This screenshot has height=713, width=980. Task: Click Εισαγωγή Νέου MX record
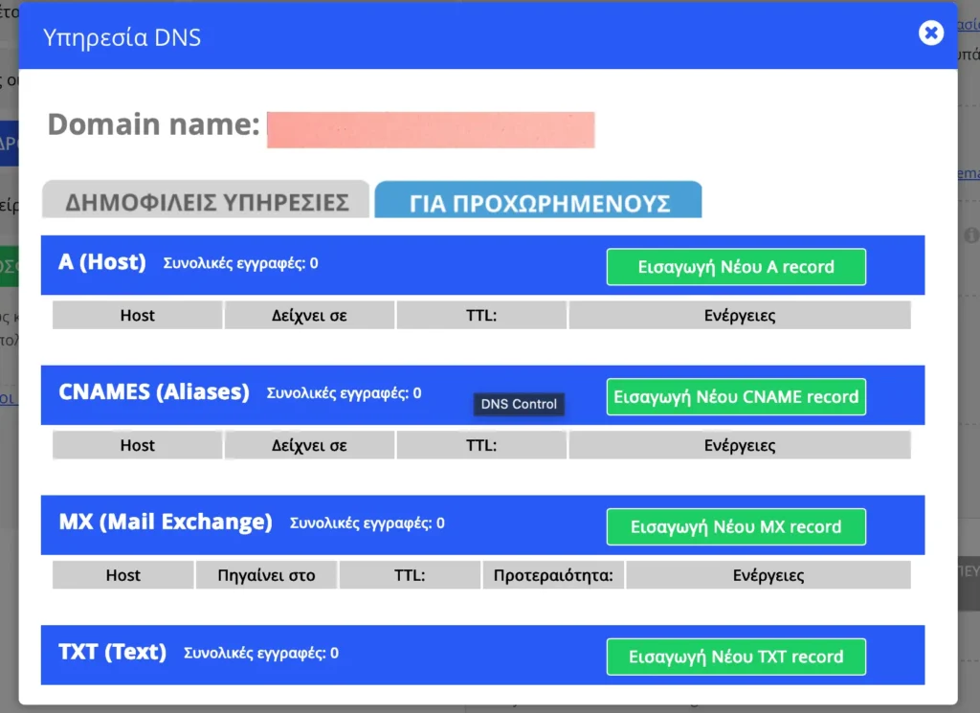click(736, 526)
